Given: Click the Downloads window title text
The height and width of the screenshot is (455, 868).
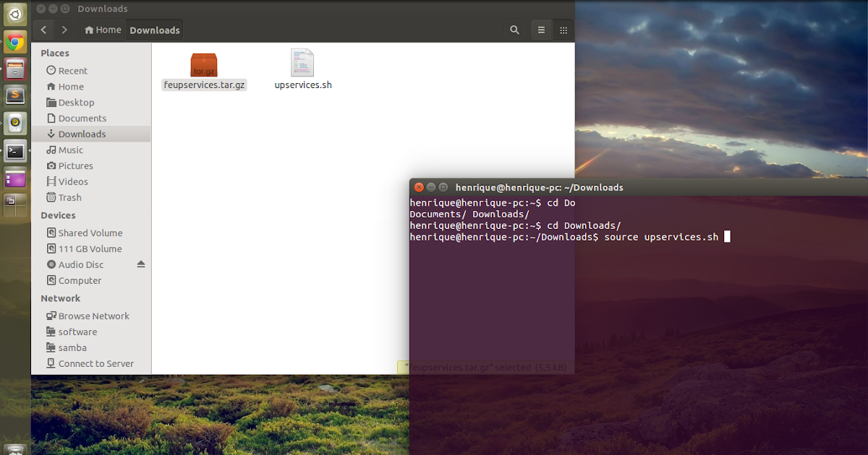Looking at the screenshot, I should pyautogui.click(x=103, y=9).
